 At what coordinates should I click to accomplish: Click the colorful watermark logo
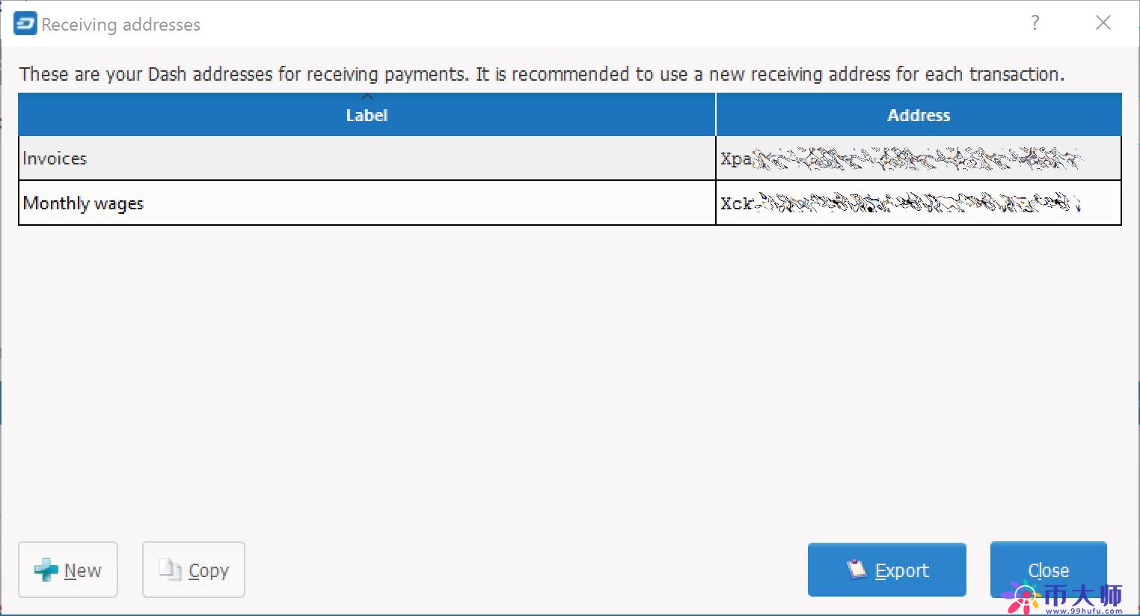[x=1022, y=597]
